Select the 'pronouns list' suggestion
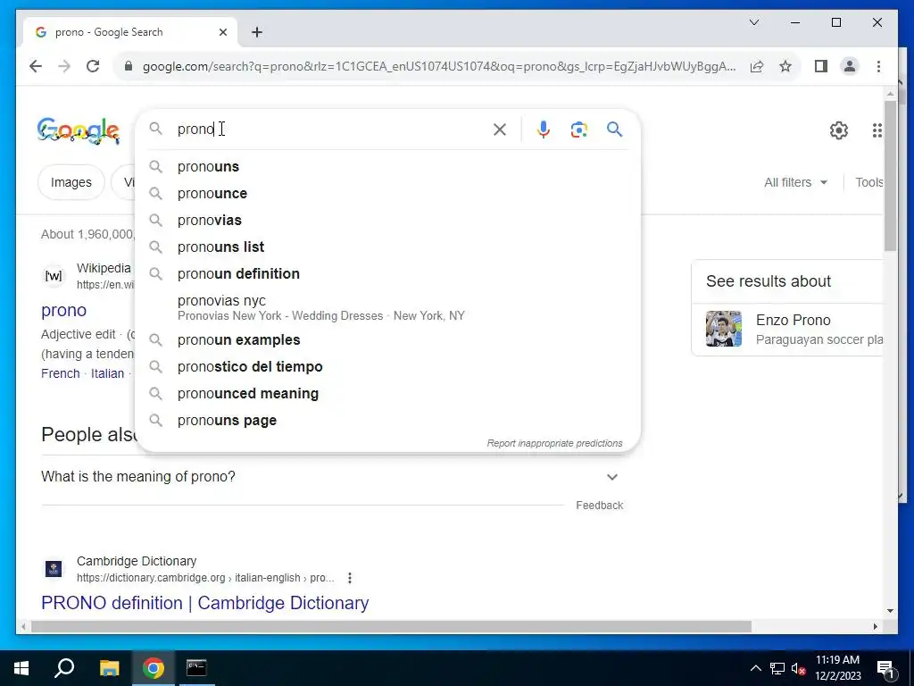The width and height of the screenshot is (914, 686). [x=387, y=247]
